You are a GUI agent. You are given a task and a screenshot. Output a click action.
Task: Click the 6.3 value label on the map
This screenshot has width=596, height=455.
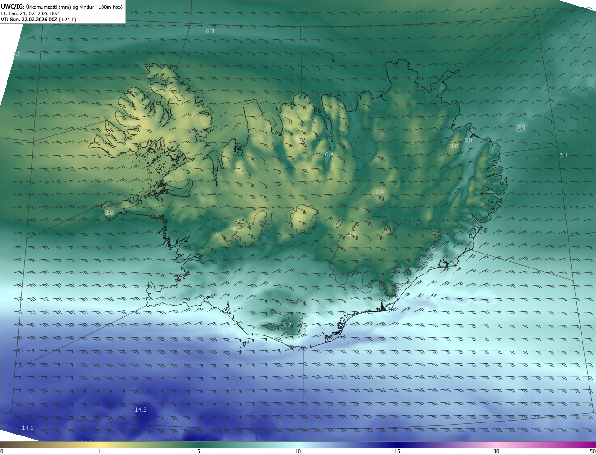pyautogui.click(x=210, y=32)
